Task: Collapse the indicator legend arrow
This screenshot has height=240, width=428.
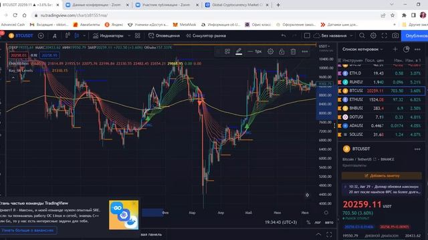Action: (13, 77)
